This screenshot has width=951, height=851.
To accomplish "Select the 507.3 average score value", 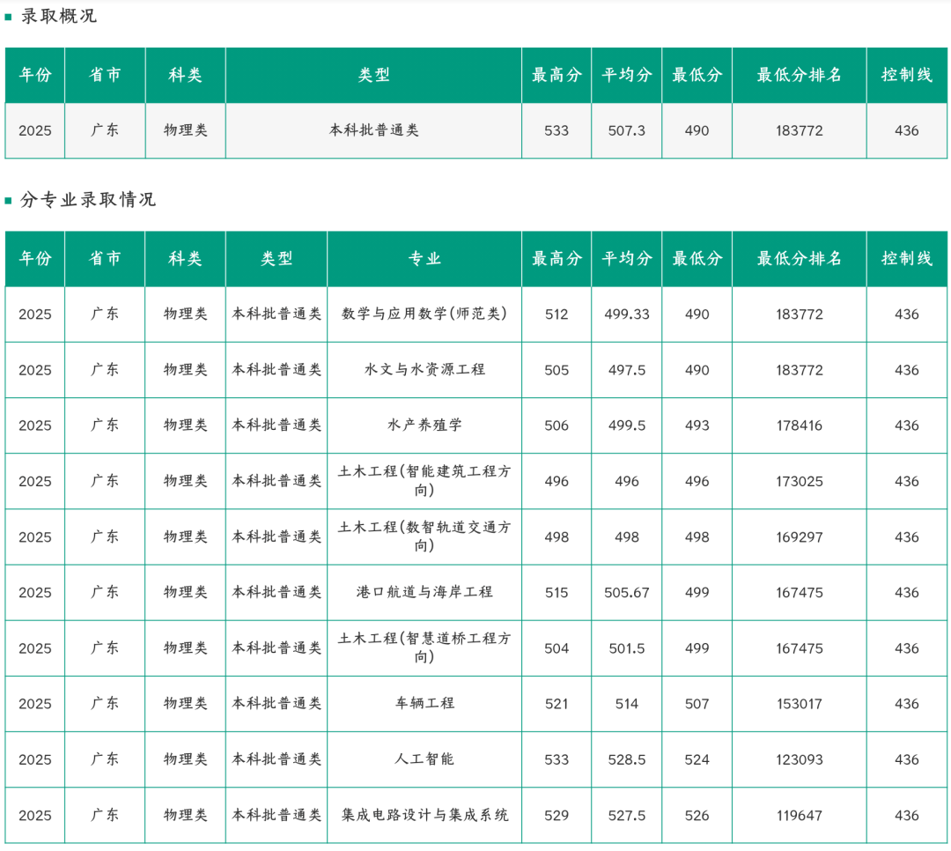I will click(x=626, y=130).
